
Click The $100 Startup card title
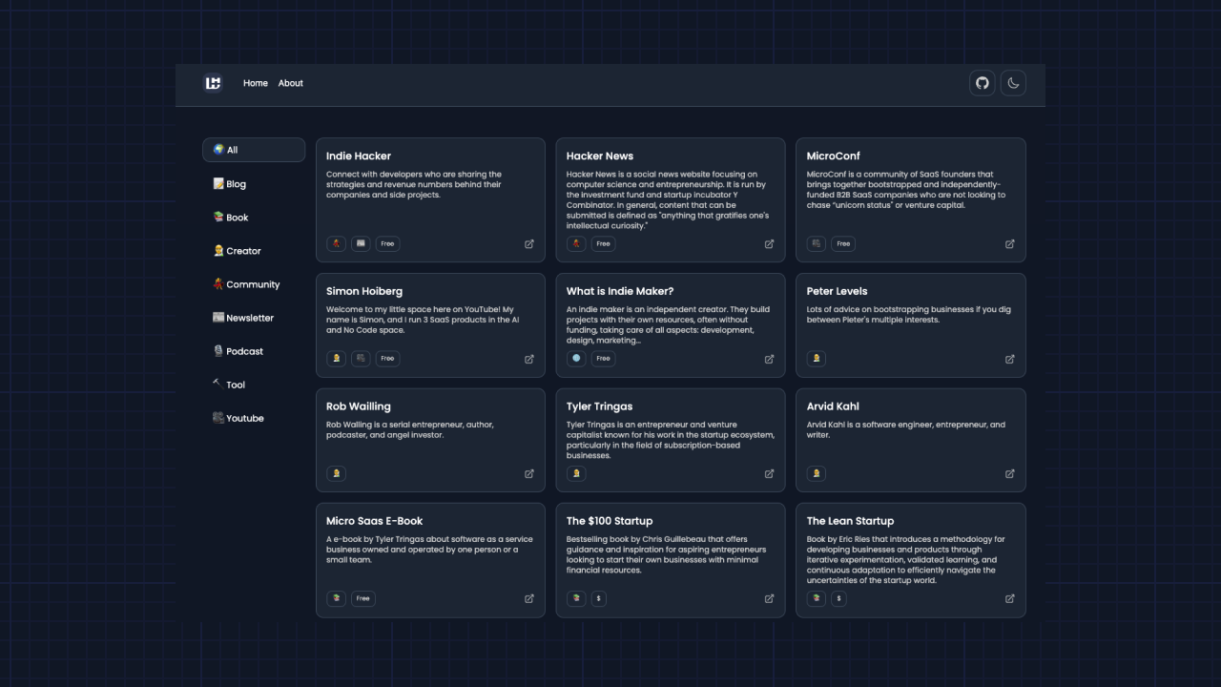[610, 521]
